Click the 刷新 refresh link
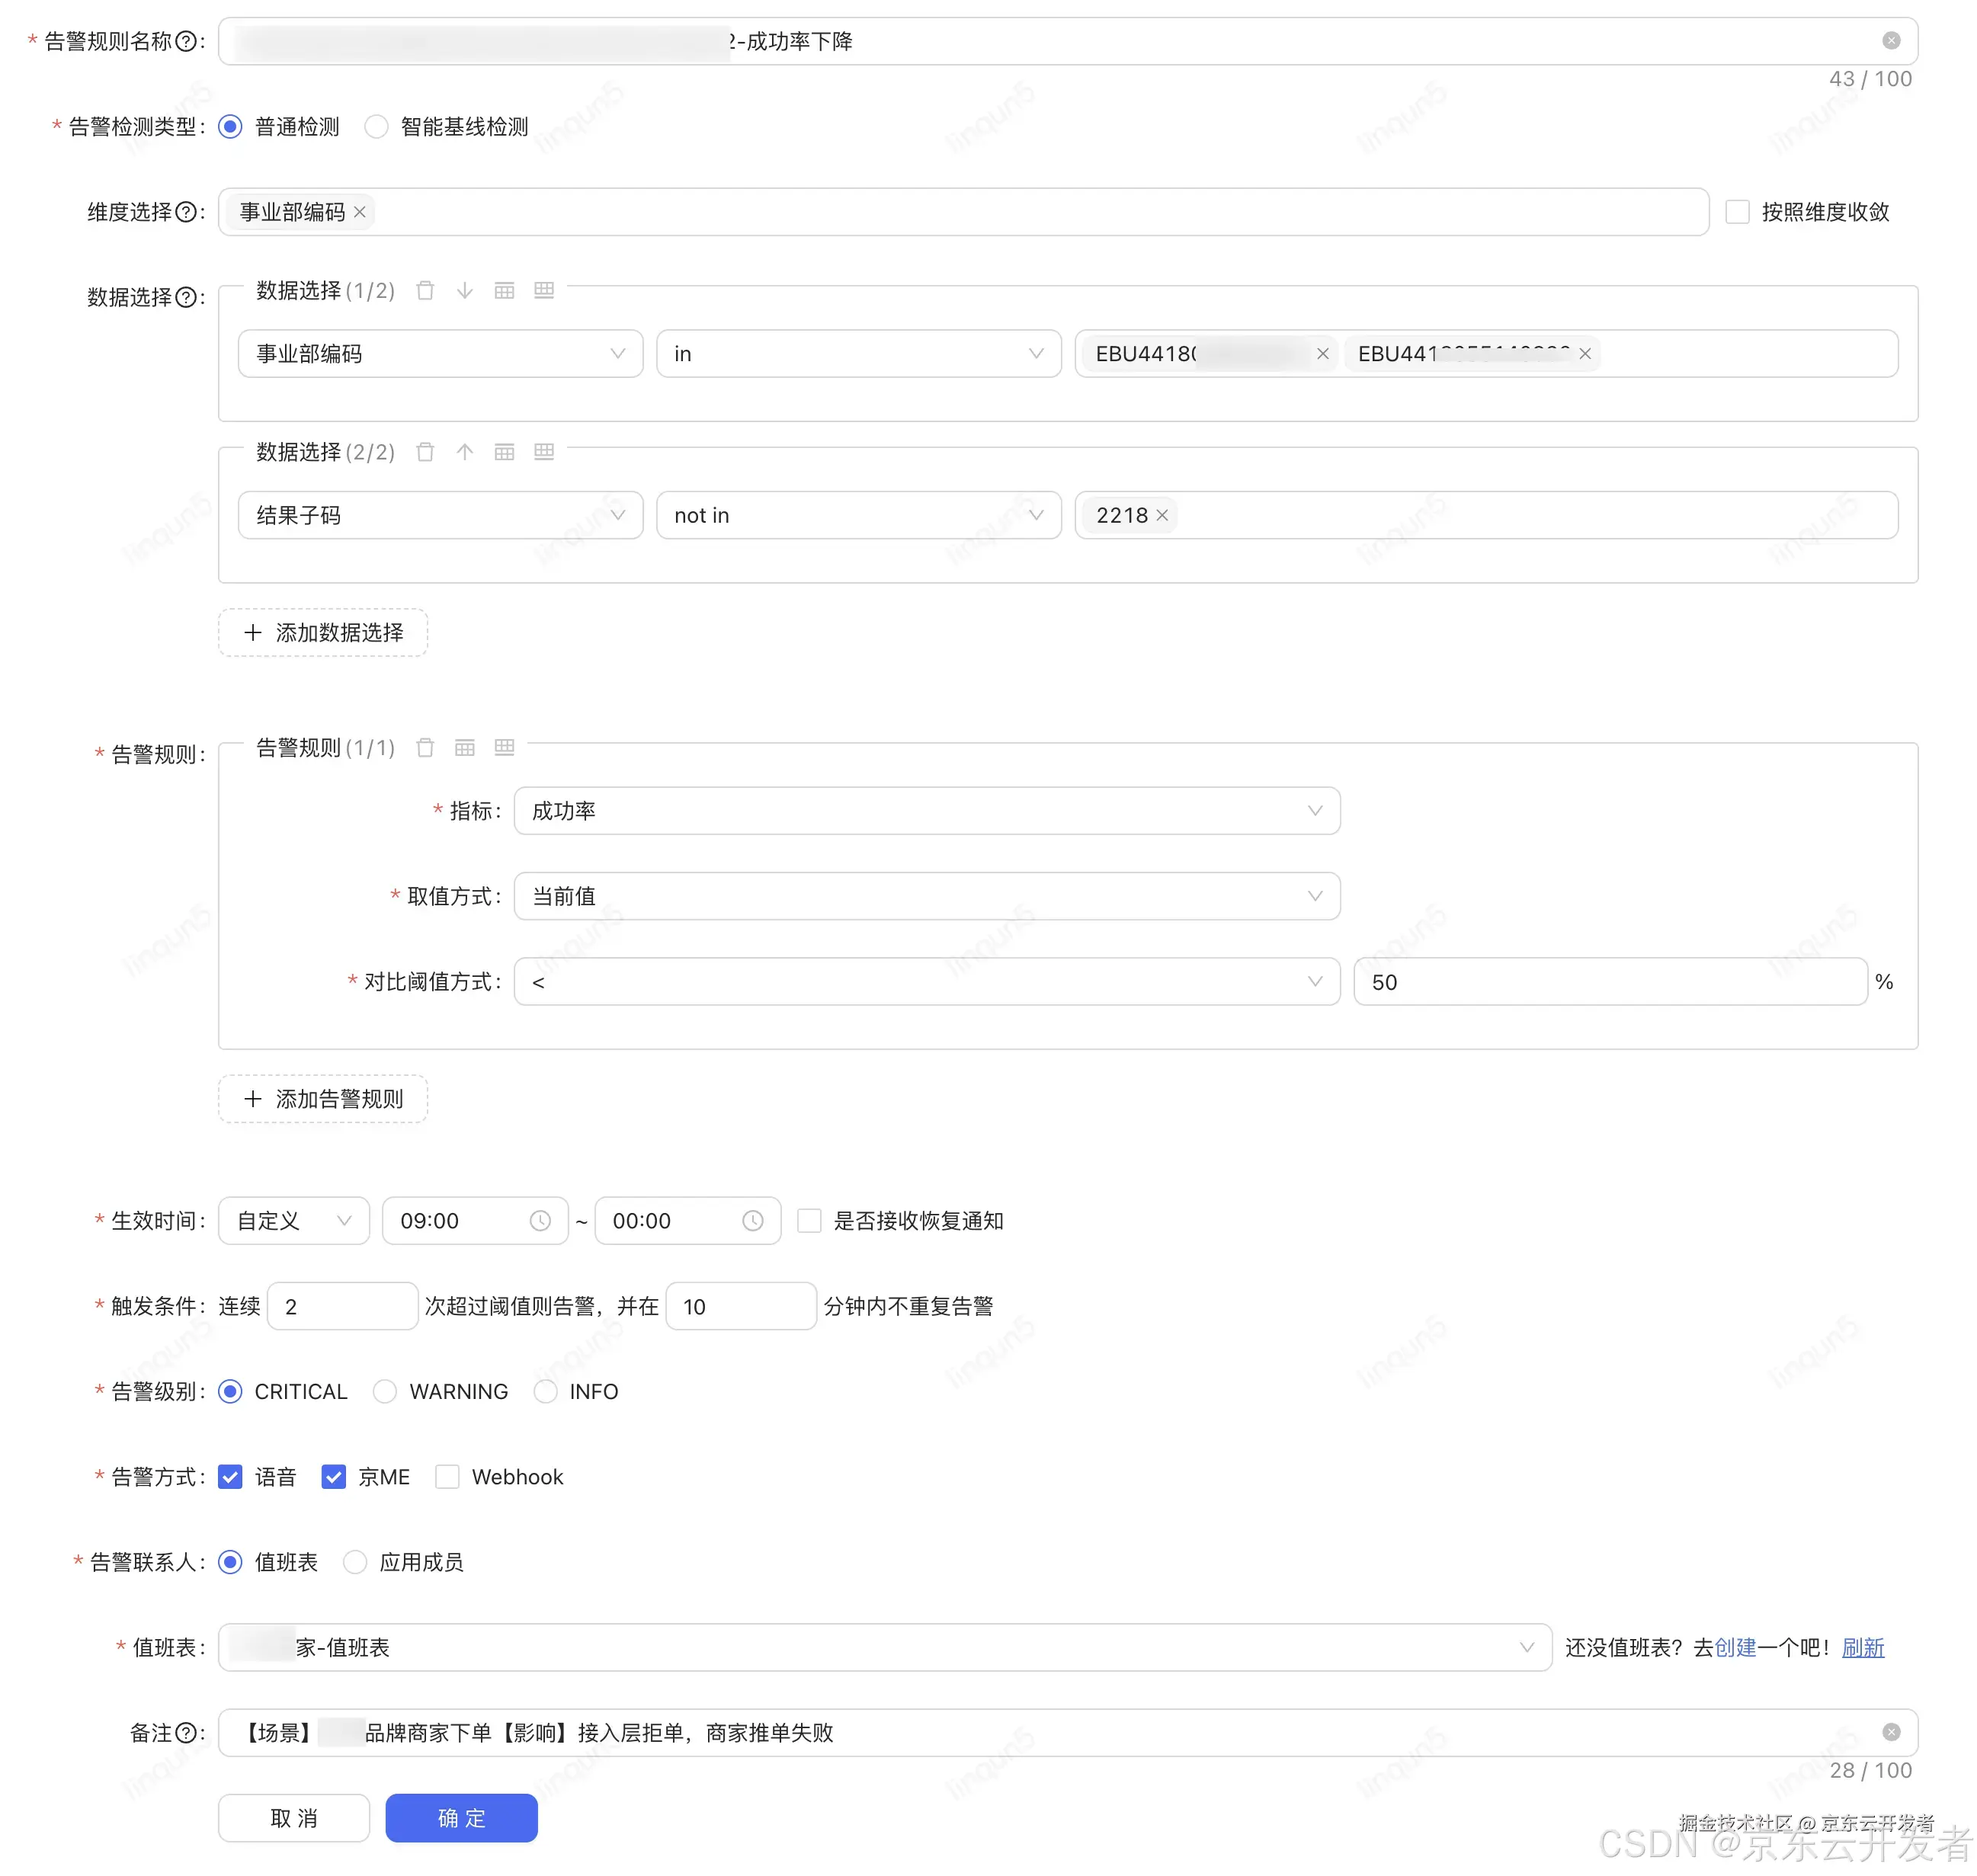 pos(1862,1647)
